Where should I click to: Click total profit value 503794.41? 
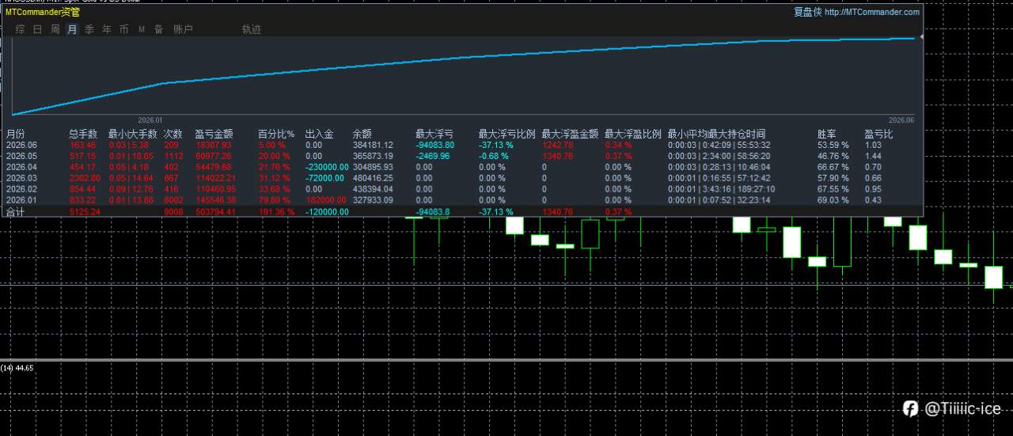214,212
